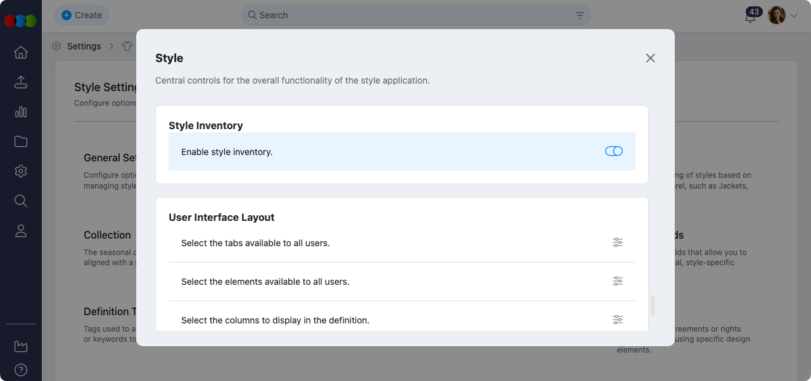Image resolution: width=811 pixels, height=381 pixels.
Task: Expand the user avatar dropdown arrow
Action: click(794, 16)
